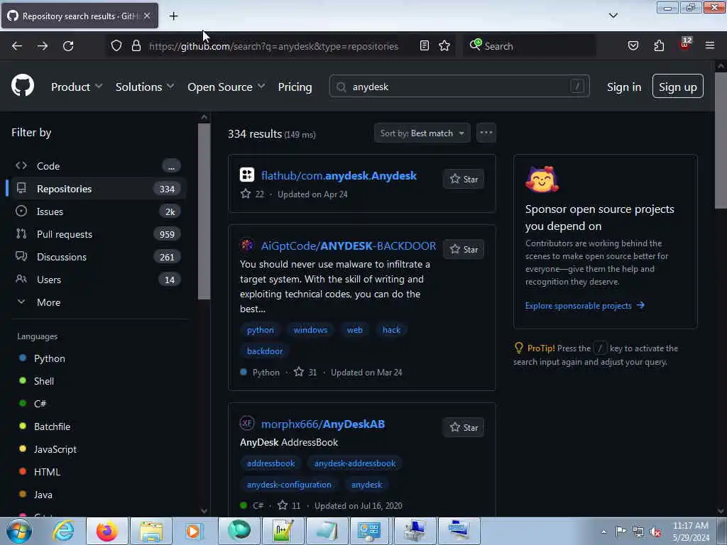Open the list all tabs chevron

613,16
